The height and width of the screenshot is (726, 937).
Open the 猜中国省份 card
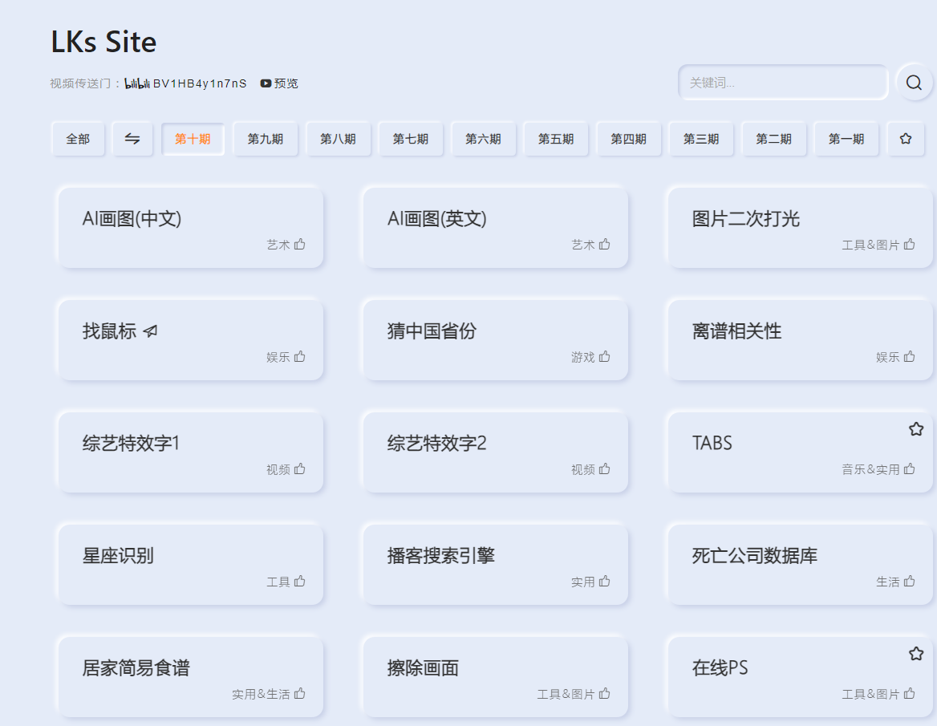(x=496, y=340)
